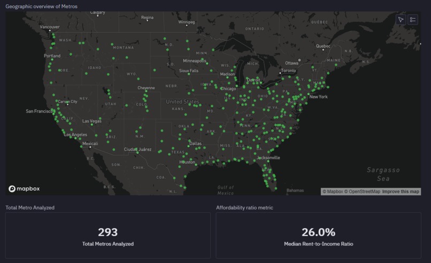This screenshot has width=431, height=263.
Task: Click the Cheyenne city label
Action: [146, 88]
